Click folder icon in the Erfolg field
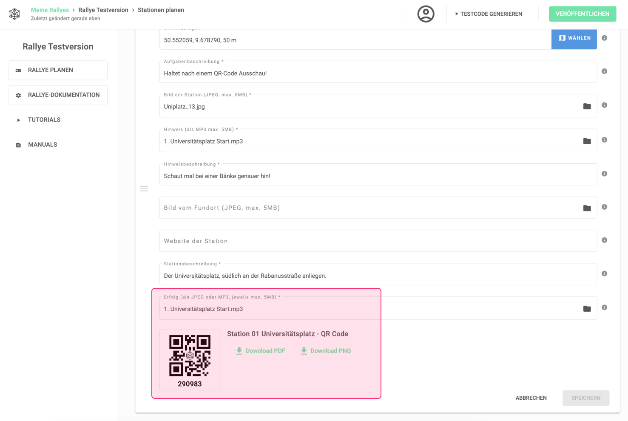The width and height of the screenshot is (628, 421). [587, 309]
